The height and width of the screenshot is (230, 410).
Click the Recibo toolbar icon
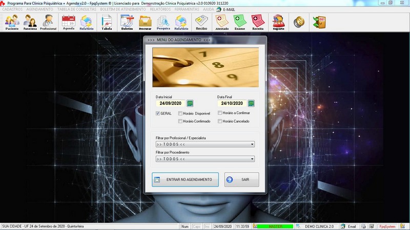tap(201, 22)
